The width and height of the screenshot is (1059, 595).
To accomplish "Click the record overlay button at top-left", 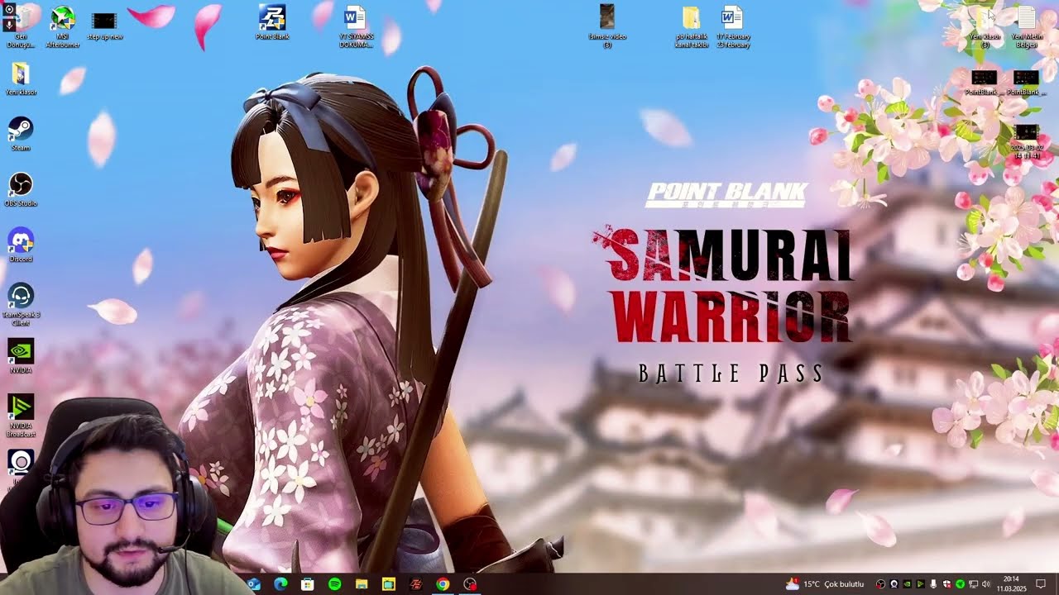I will click(8, 8).
